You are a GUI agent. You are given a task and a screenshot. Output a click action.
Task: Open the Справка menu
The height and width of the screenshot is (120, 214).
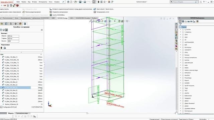[57, 2]
